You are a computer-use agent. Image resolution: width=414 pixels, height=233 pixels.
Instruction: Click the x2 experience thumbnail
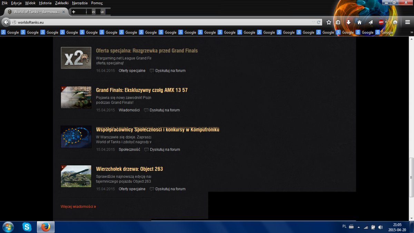(76, 58)
